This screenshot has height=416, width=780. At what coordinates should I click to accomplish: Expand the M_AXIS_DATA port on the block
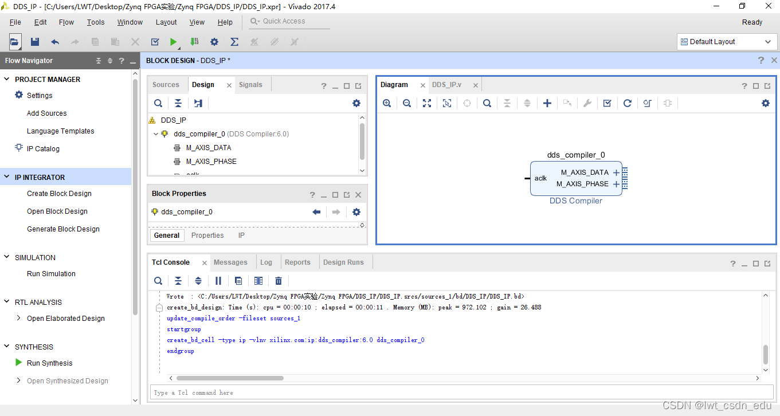point(616,172)
